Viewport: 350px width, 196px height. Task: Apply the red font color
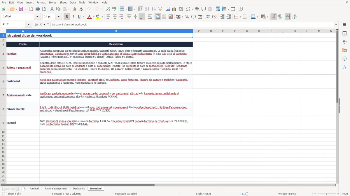click(89, 17)
